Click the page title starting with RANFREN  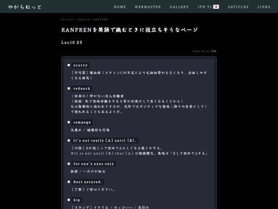129,30
